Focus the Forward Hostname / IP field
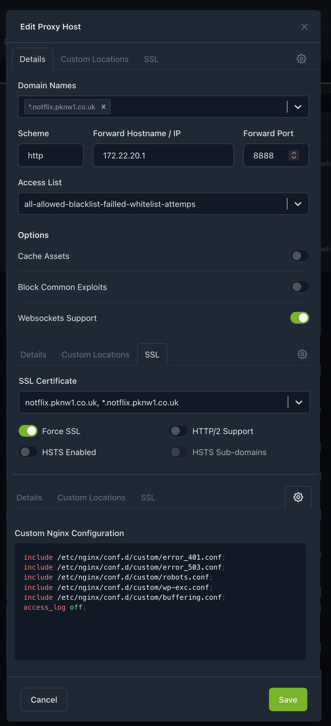Screen dimensions: 331x726 point(163,155)
